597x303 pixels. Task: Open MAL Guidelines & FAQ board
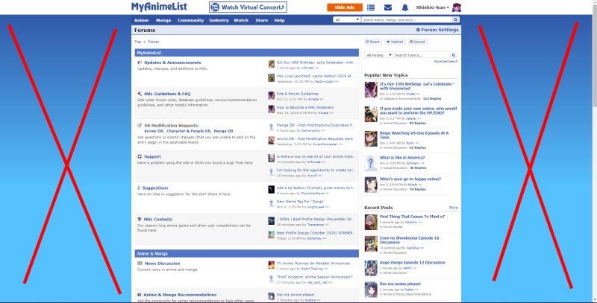(x=167, y=94)
